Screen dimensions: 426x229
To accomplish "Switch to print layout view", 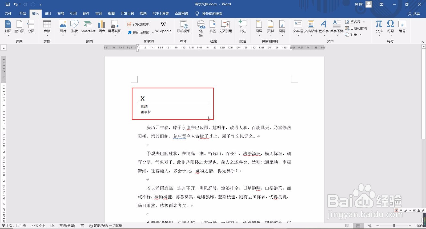I will [x=358, y=226].
